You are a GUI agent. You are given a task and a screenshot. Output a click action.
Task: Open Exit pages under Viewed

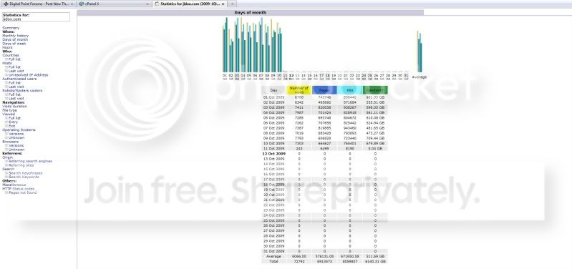(12, 126)
